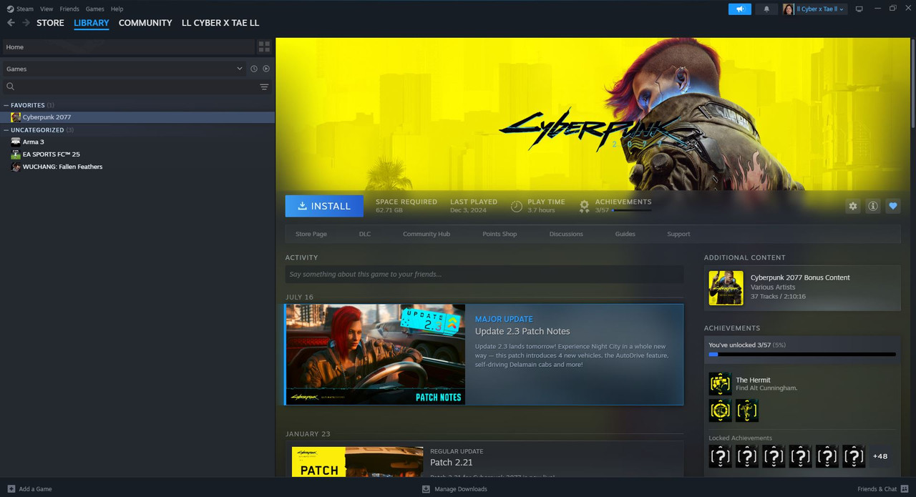
Task: Click the library search input field
Action: tap(136, 87)
